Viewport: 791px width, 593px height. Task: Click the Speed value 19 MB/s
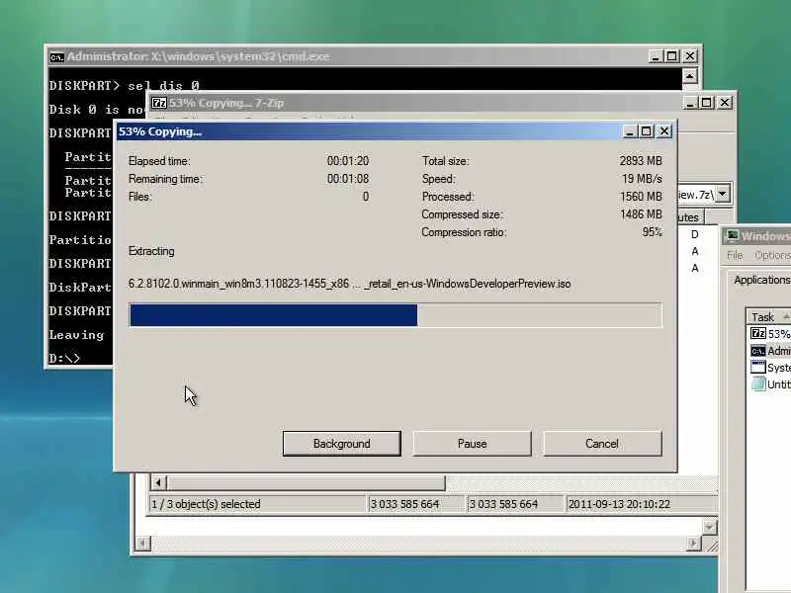click(x=642, y=179)
